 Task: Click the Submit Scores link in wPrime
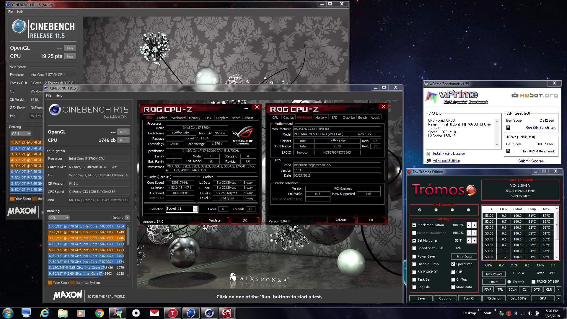(531, 161)
